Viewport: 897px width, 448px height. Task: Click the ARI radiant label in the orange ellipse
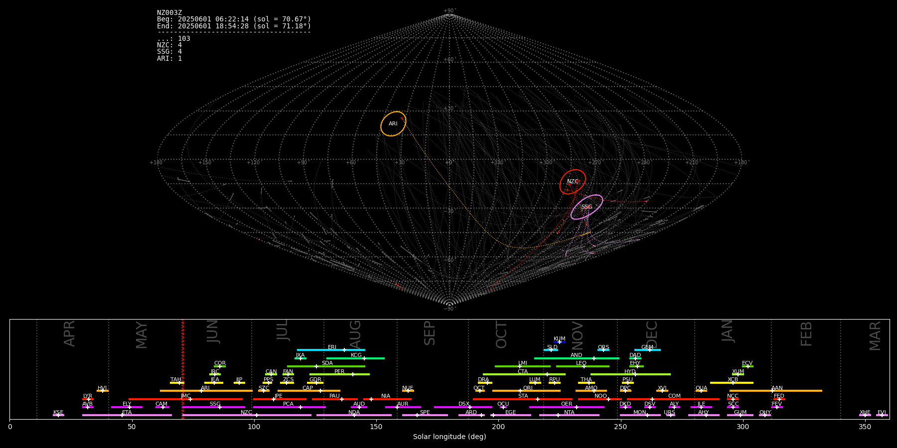tap(393, 124)
